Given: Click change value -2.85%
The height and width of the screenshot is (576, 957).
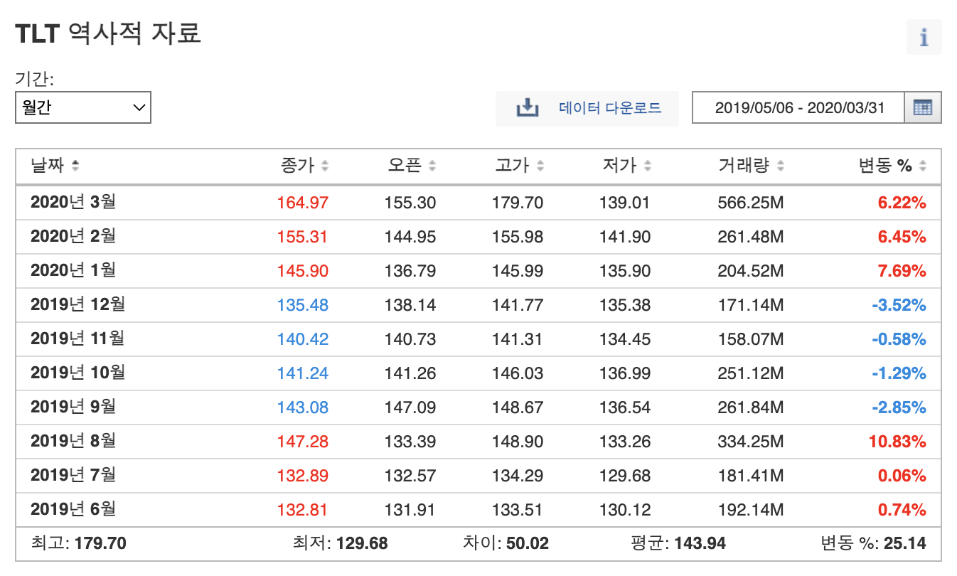Looking at the screenshot, I should (899, 407).
